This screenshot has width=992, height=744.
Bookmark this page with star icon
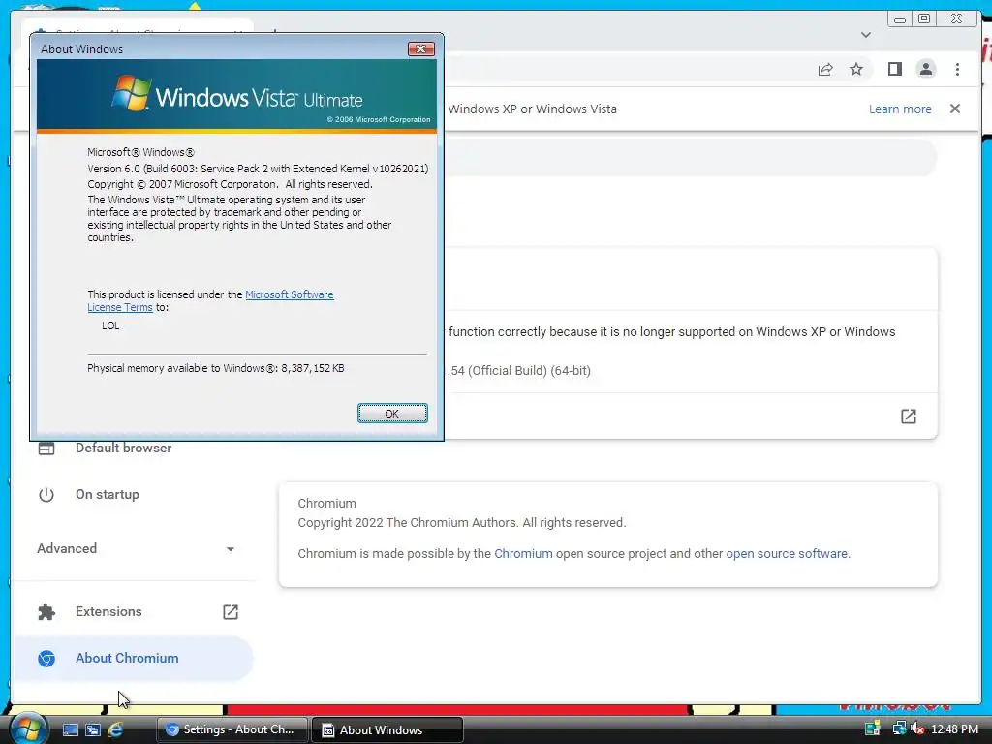856,69
